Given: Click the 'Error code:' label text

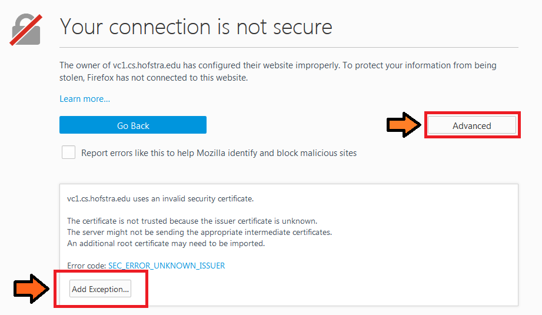Looking at the screenshot, I should point(87,266).
